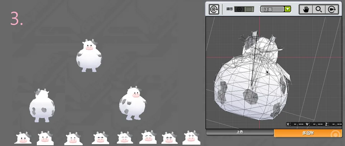
Task: Click the reset view rotation icon
Action: (x=214, y=10)
